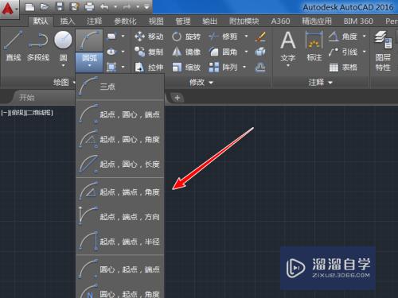Choose 起点, 圆心, 角度 arc option
Viewport: 398px width, 298px height.
[120, 139]
